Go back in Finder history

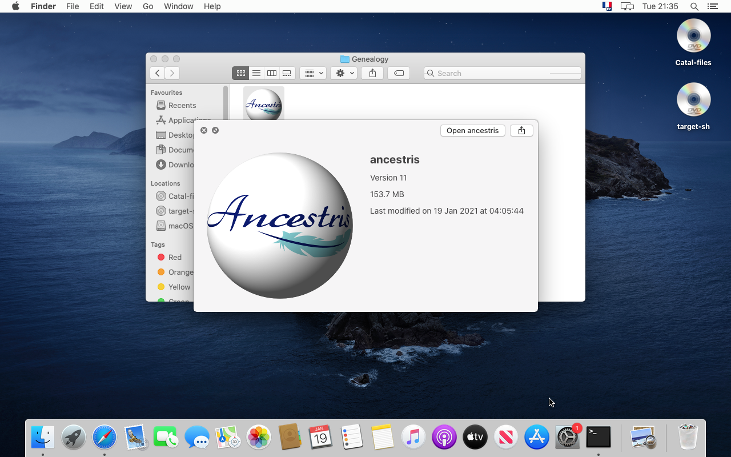157,73
